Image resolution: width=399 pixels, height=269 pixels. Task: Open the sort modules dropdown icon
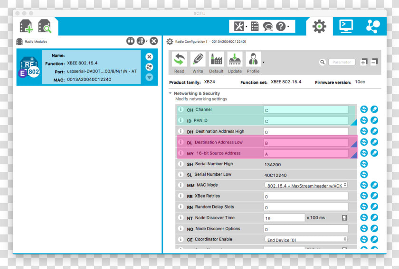[x=142, y=41]
